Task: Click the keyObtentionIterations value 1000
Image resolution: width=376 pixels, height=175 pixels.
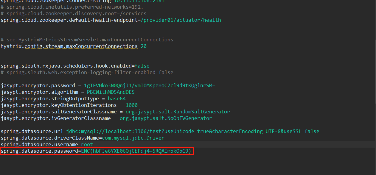Action: (x=131, y=105)
